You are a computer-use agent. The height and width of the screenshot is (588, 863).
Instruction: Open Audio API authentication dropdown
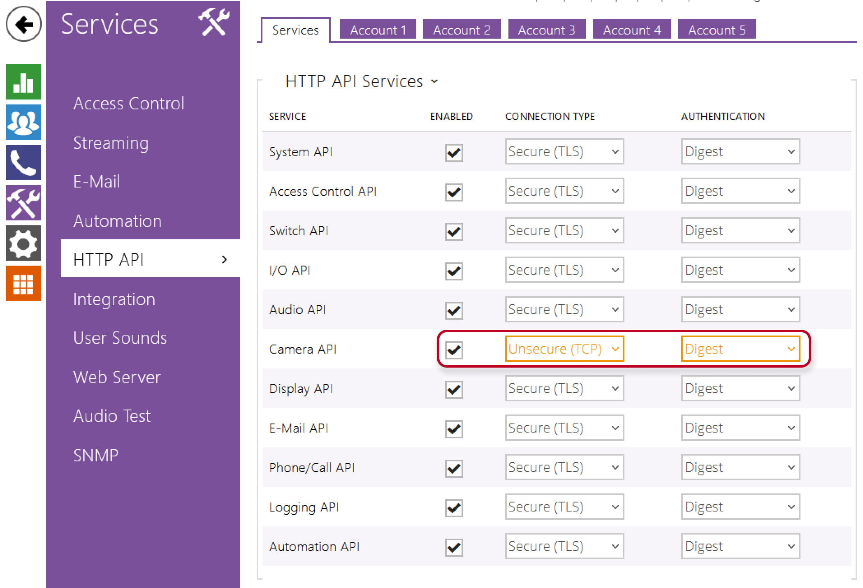click(x=740, y=309)
